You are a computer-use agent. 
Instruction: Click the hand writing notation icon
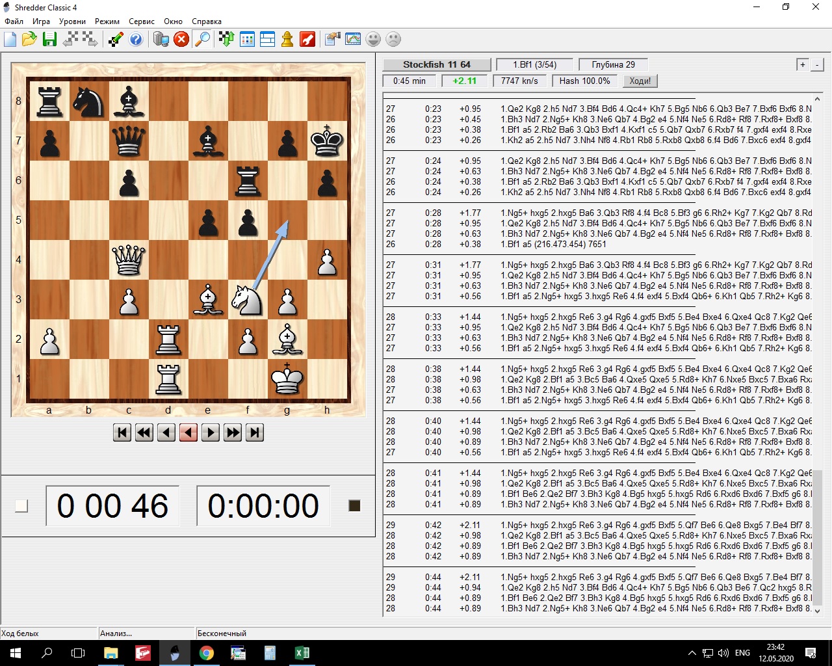click(333, 39)
